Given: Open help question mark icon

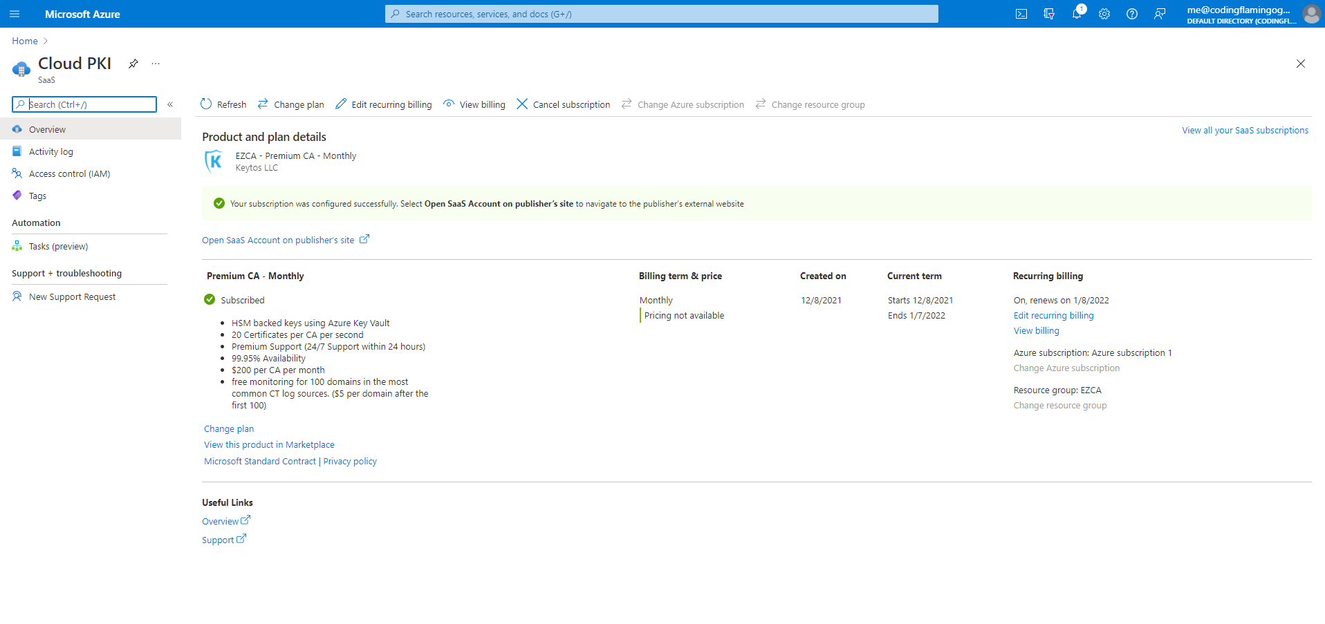Looking at the screenshot, I should (1132, 14).
